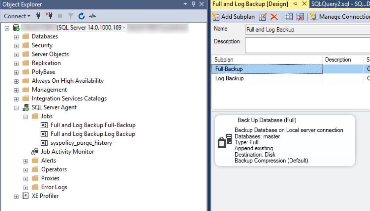Select the Databases tree item
The width and height of the screenshot is (370, 211).
[x=45, y=36]
